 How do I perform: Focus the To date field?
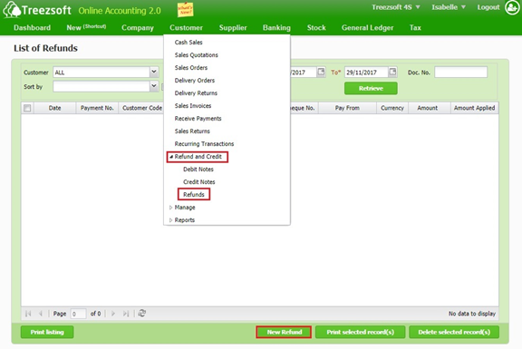pos(366,72)
